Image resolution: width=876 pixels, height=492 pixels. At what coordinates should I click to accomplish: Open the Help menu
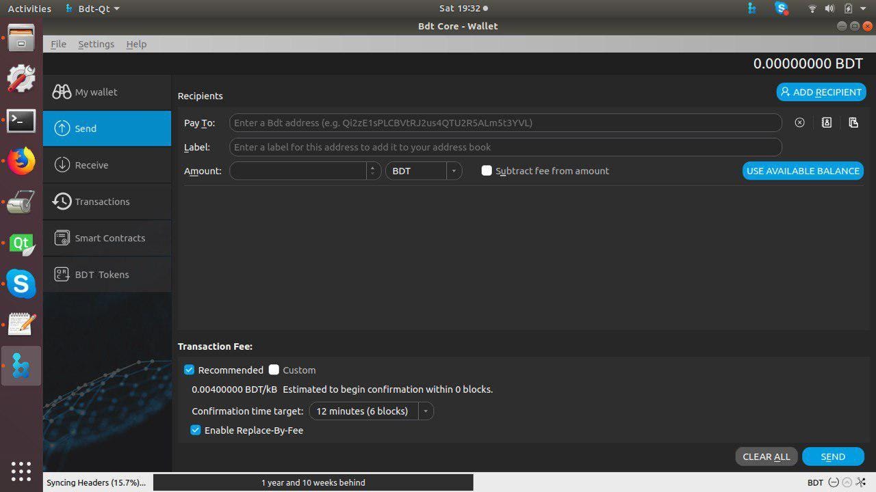coord(136,44)
